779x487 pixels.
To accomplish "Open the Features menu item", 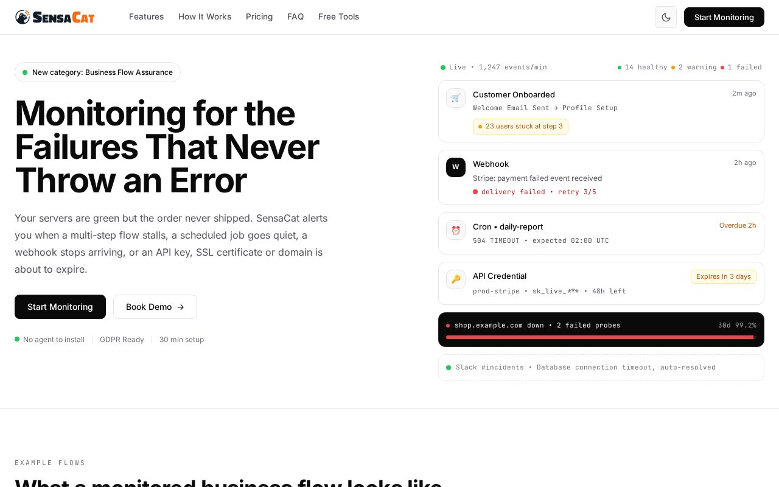I will click(x=146, y=16).
